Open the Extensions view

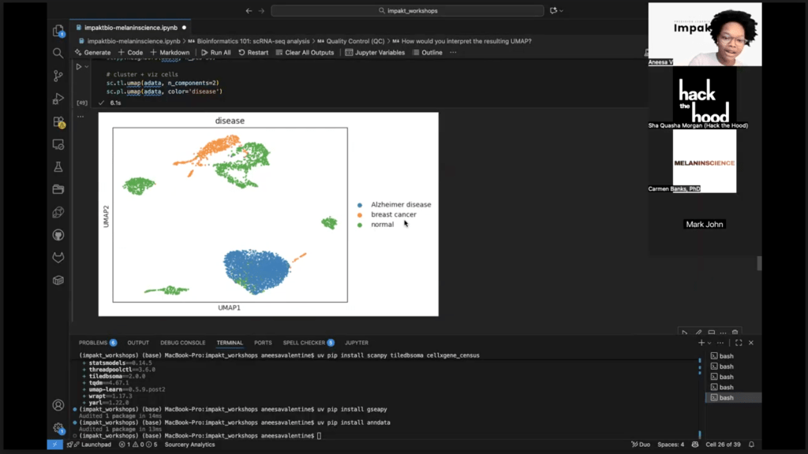tap(58, 122)
